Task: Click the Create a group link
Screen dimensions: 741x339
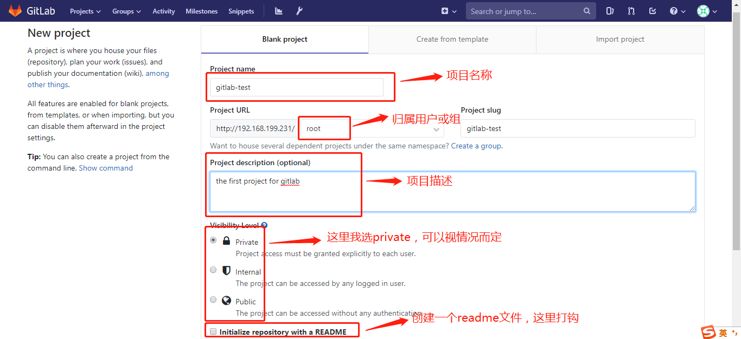Action: pyautogui.click(x=476, y=146)
